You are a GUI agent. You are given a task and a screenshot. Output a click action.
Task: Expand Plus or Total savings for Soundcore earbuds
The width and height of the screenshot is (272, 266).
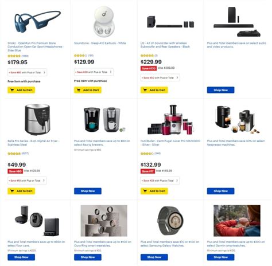point(94,72)
